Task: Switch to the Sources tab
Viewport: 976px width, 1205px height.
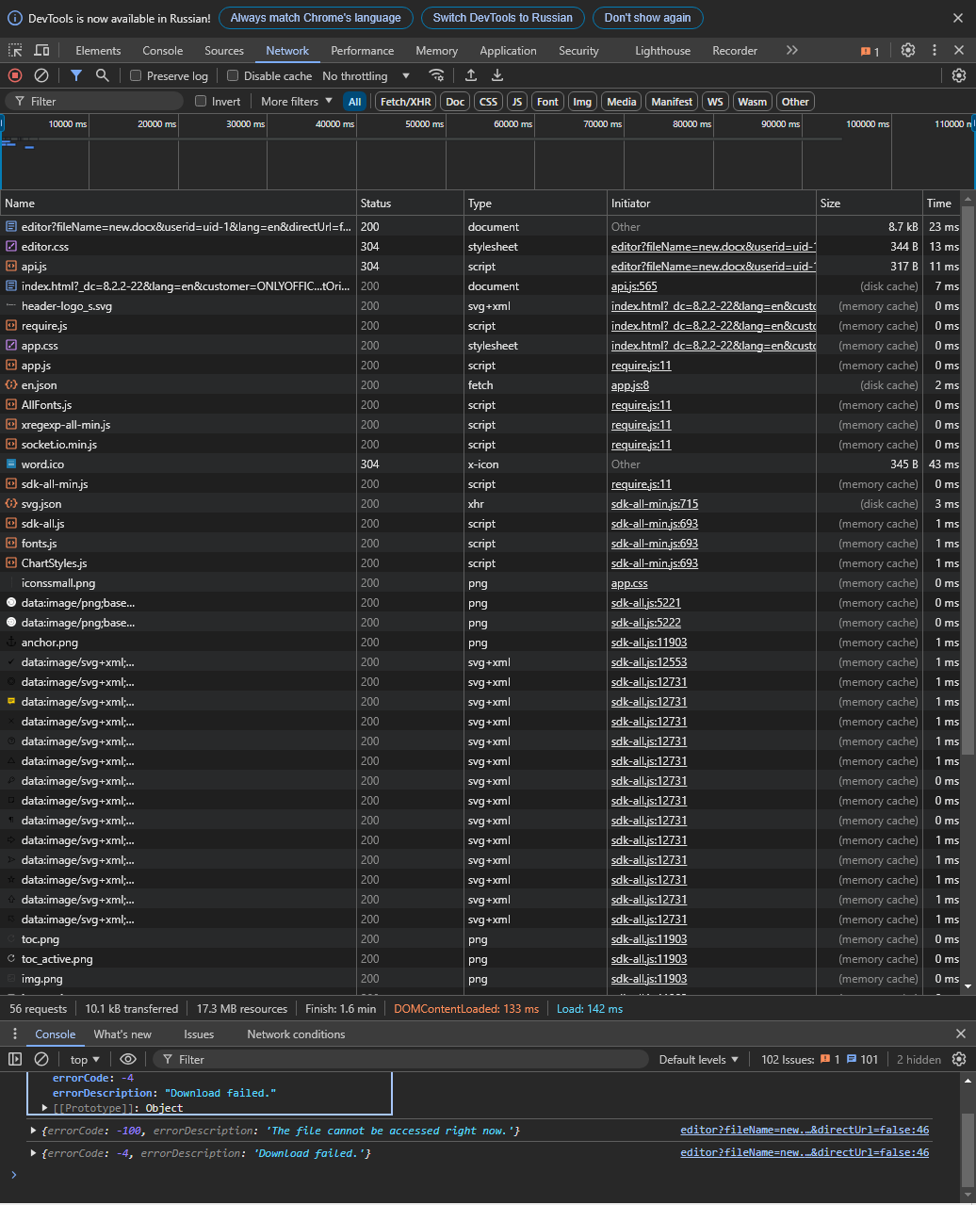Action: pos(224,51)
